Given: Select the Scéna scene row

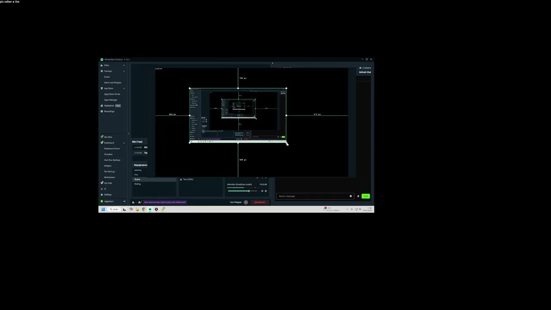Looking at the screenshot, I should 154,179.
